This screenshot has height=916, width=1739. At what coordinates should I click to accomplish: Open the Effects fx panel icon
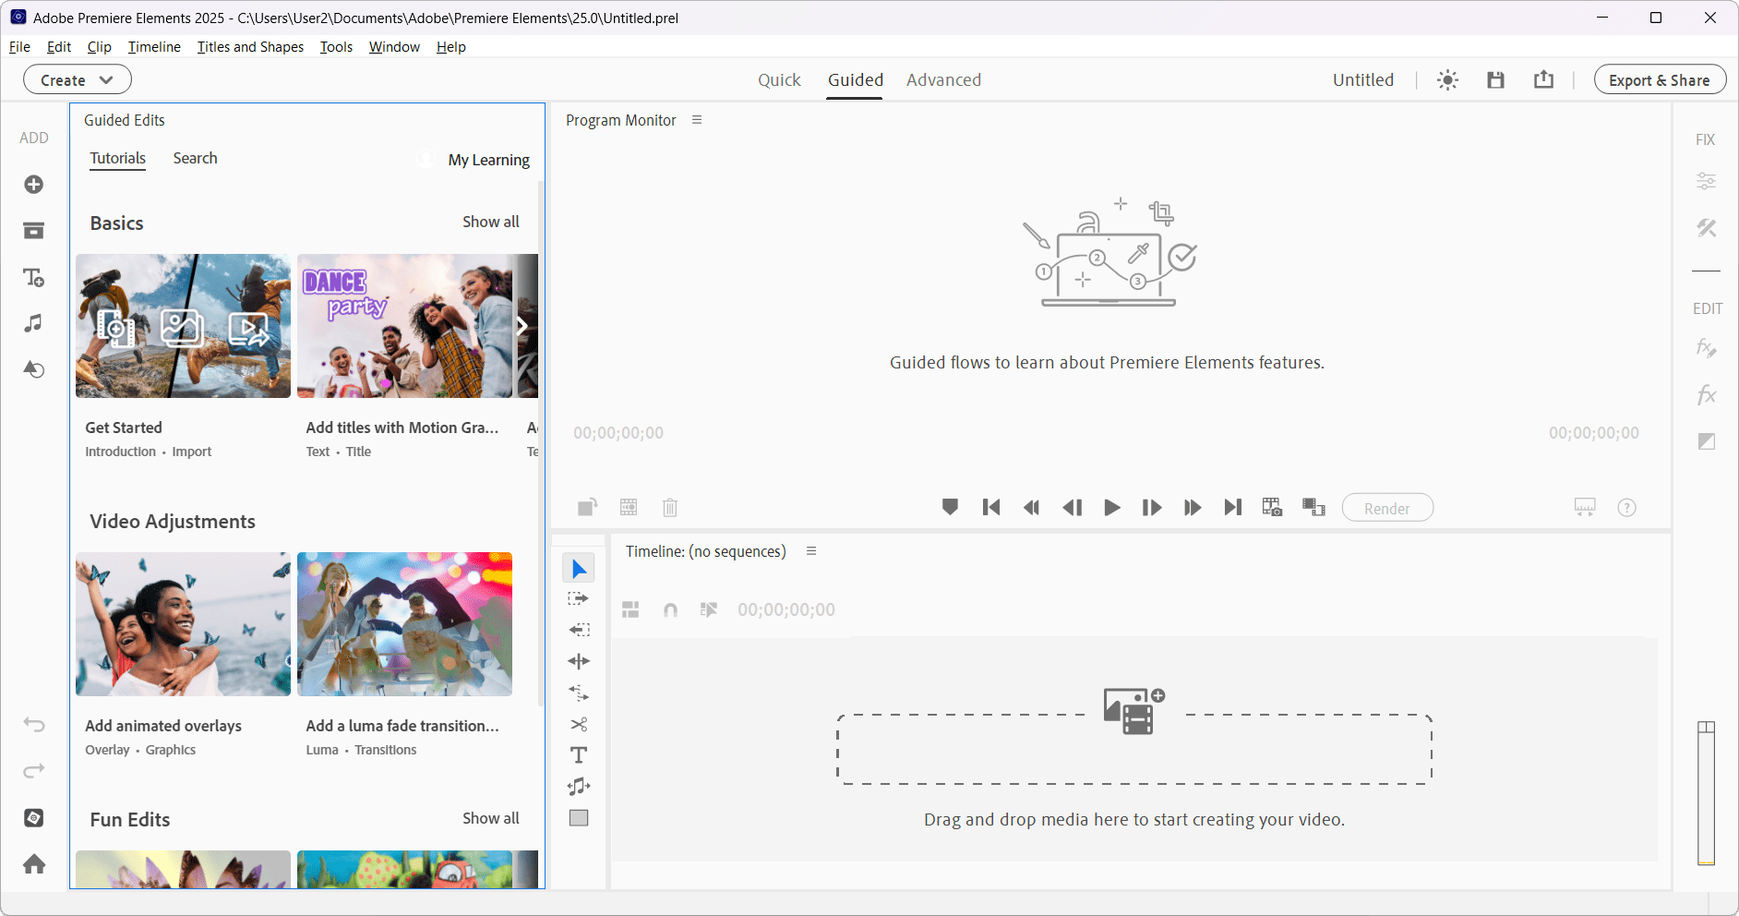pyautogui.click(x=1706, y=395)
